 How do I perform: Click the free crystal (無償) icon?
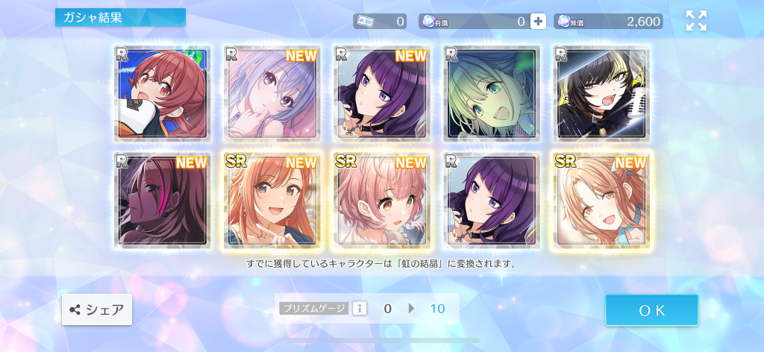click(x=563, y=21)
